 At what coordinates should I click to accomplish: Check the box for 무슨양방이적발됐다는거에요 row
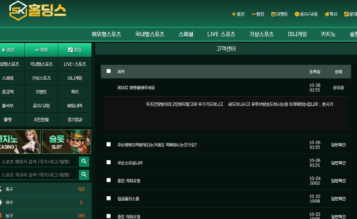[x=109, y=144]
